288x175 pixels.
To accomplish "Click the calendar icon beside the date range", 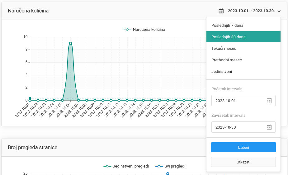I will 221,11.
